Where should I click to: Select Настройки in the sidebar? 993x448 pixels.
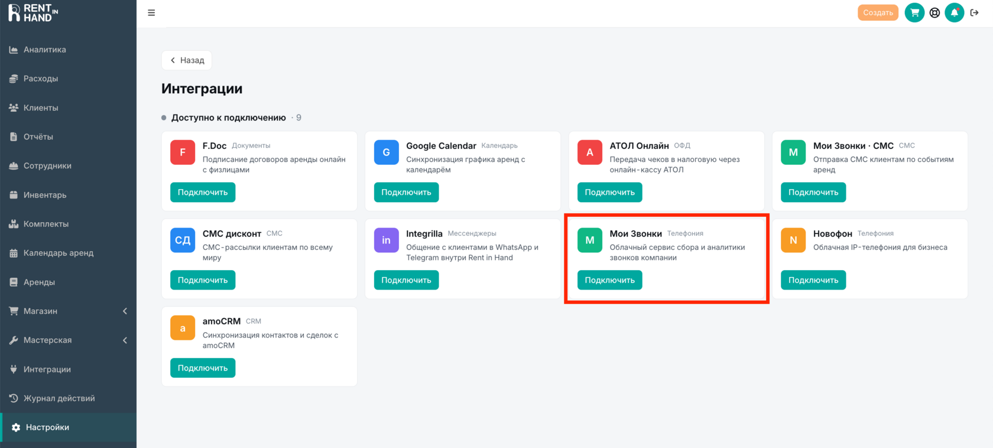(x=69, y=427)
